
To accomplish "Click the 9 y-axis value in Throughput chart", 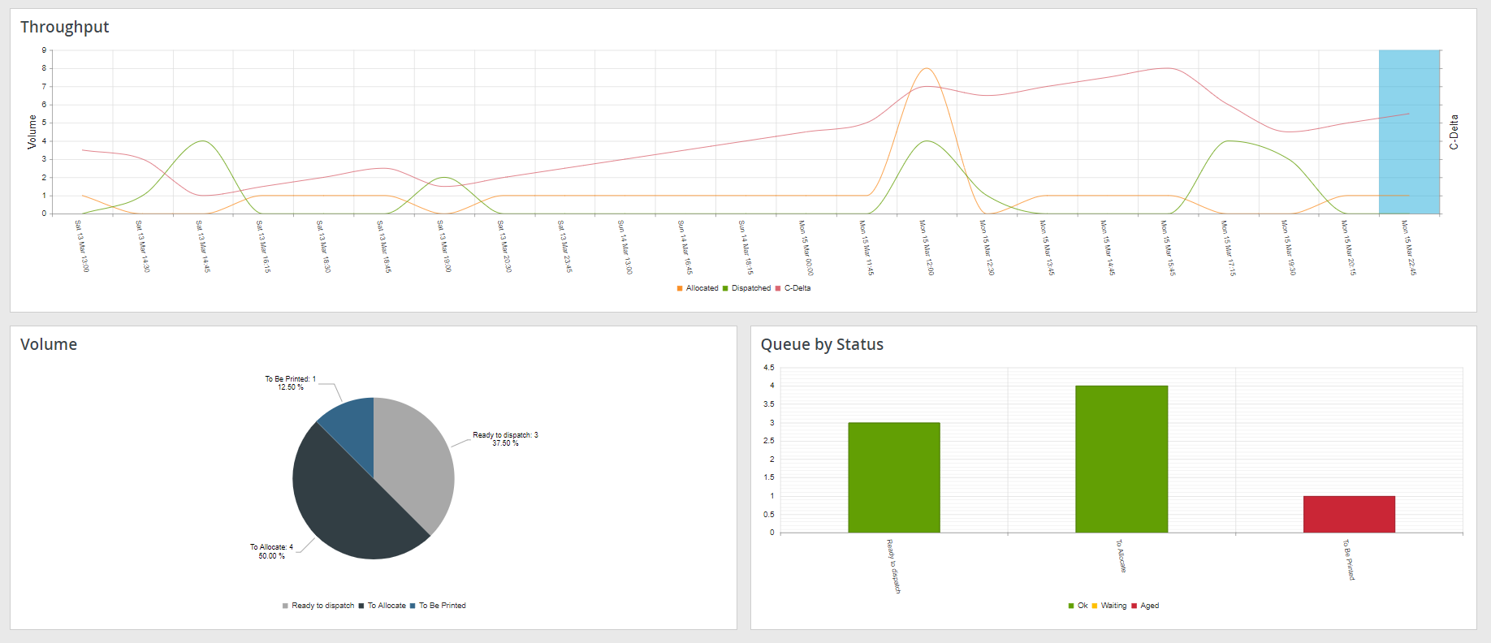I will pos(45,50).
